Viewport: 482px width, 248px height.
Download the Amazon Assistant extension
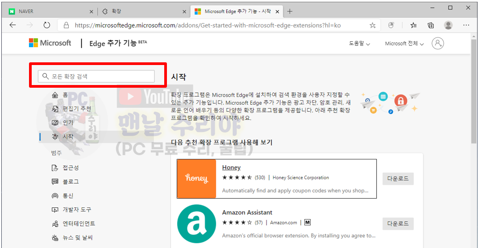tap(398, 224)
